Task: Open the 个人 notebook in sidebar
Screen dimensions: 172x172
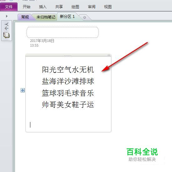Action: (7, 31)
